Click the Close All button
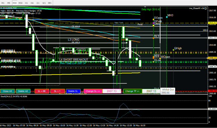The height and width of the screenshot is (128, 217). 8,91
